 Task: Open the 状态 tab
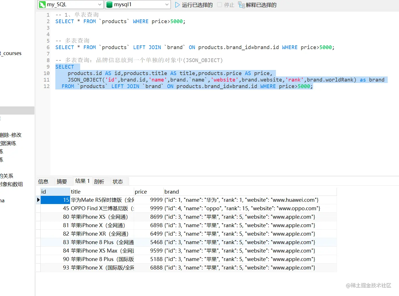click(118, 181)
